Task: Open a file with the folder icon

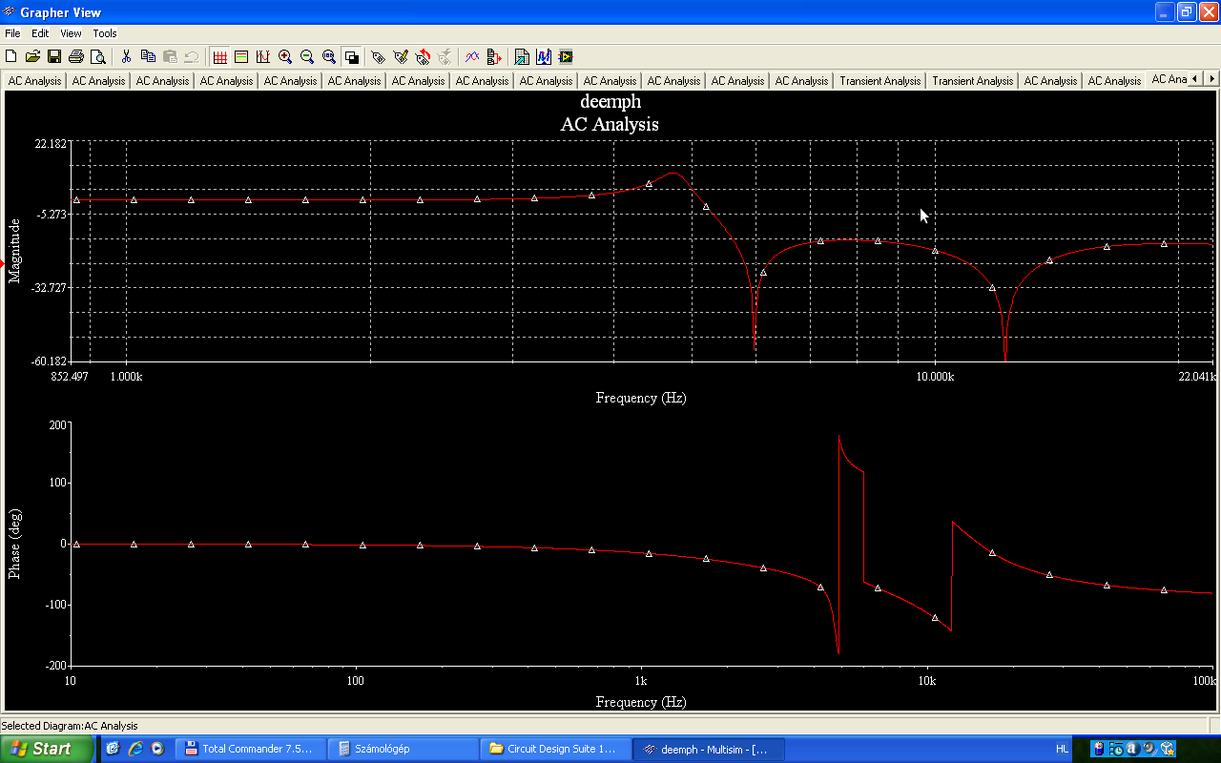Action: [x=32, y=56]
